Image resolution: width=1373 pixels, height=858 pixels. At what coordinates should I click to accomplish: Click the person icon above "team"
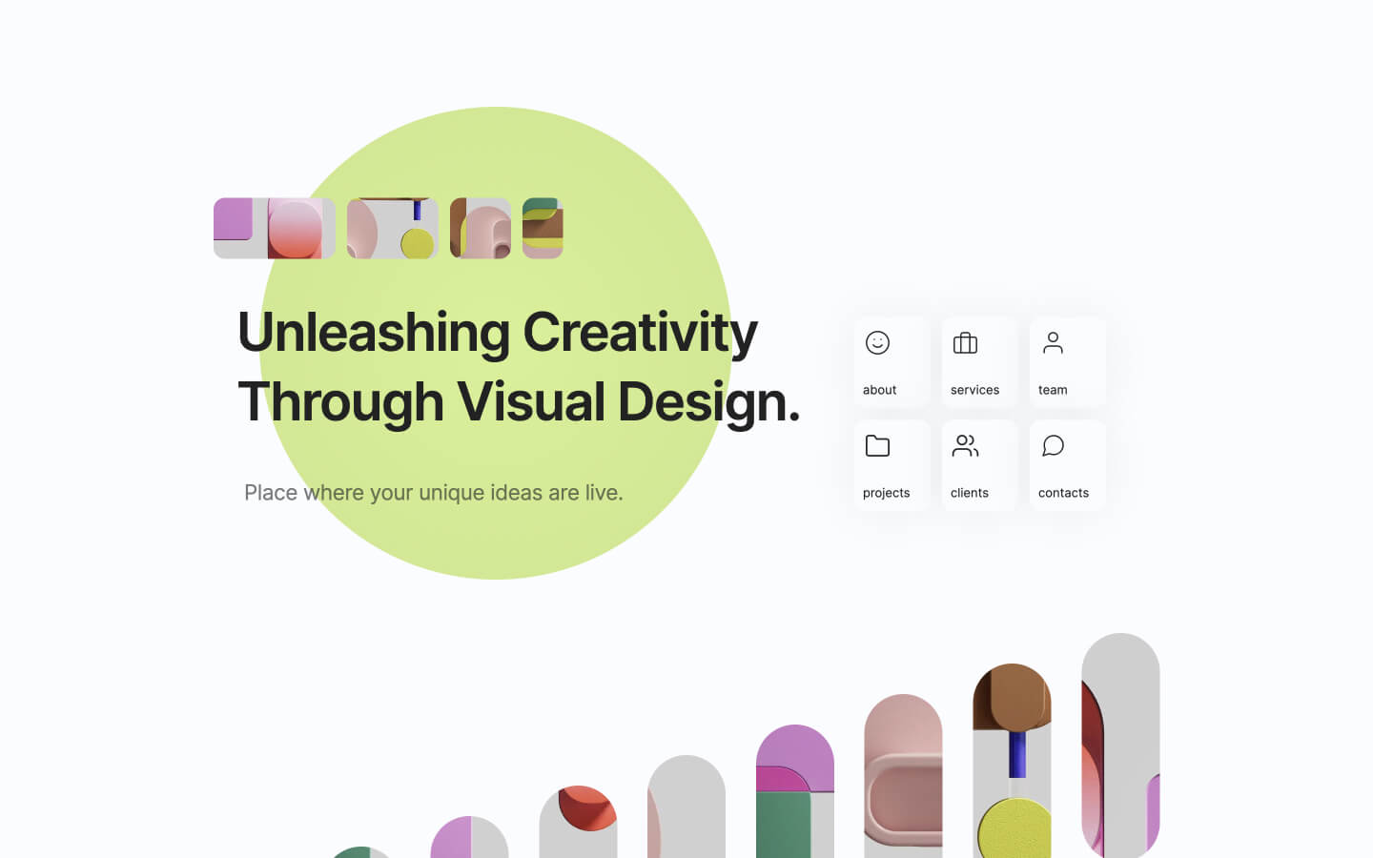coord(1053,343)
